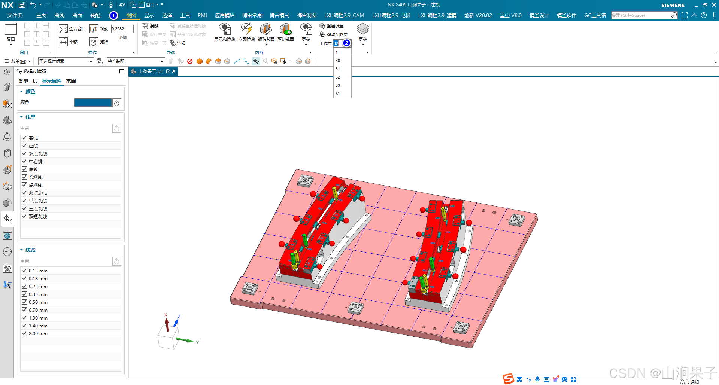
Task: Reset the color filter with the arrow button
Action: [x=117, y=103]
